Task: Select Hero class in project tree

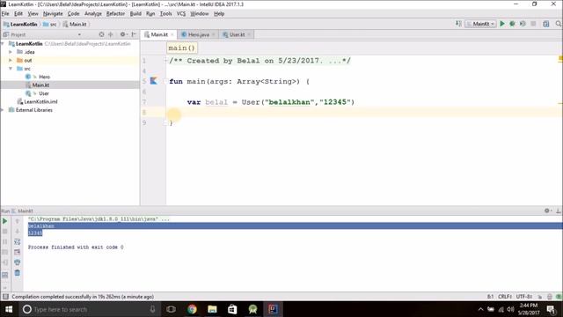Action: click(x=44, y=77)
